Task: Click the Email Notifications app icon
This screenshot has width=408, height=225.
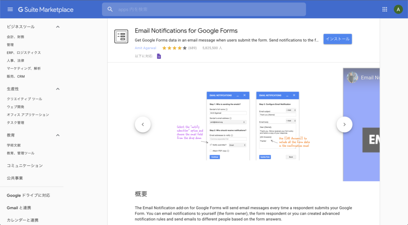Action: click(121, 36)
